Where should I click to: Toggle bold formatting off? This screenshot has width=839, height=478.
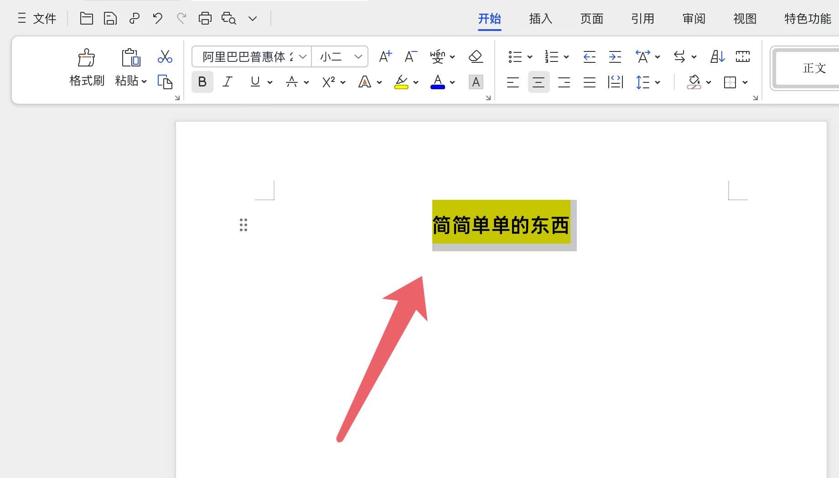coord(202,82)
